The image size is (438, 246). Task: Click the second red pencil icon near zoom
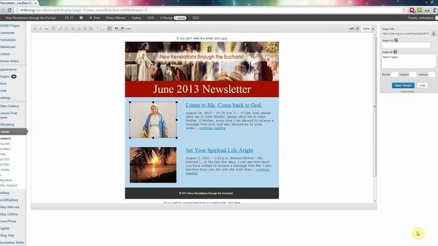click(x=357, y=29)
